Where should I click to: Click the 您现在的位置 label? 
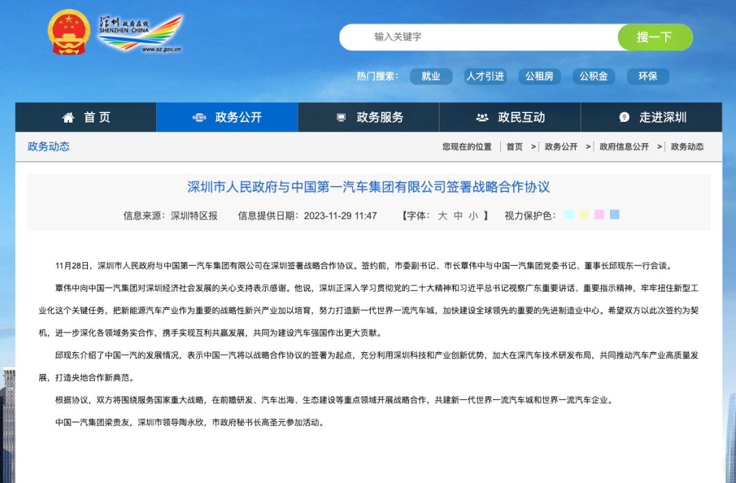click(x=467, y=147)
